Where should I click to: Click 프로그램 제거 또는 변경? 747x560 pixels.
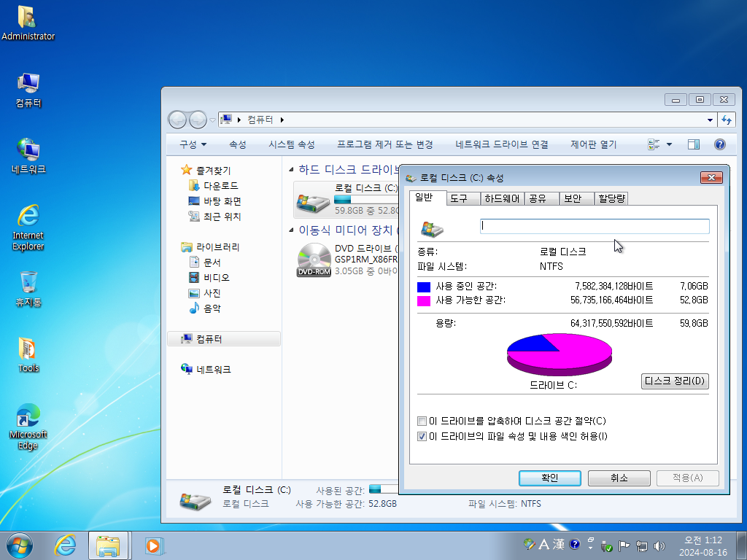385,144
